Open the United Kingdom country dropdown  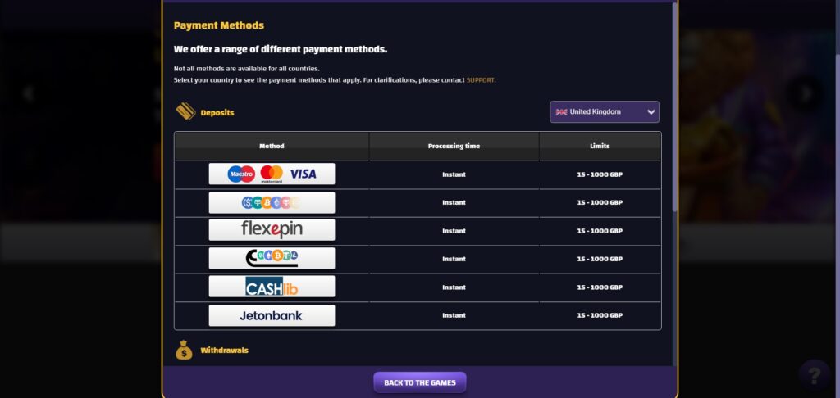[604, 112]
